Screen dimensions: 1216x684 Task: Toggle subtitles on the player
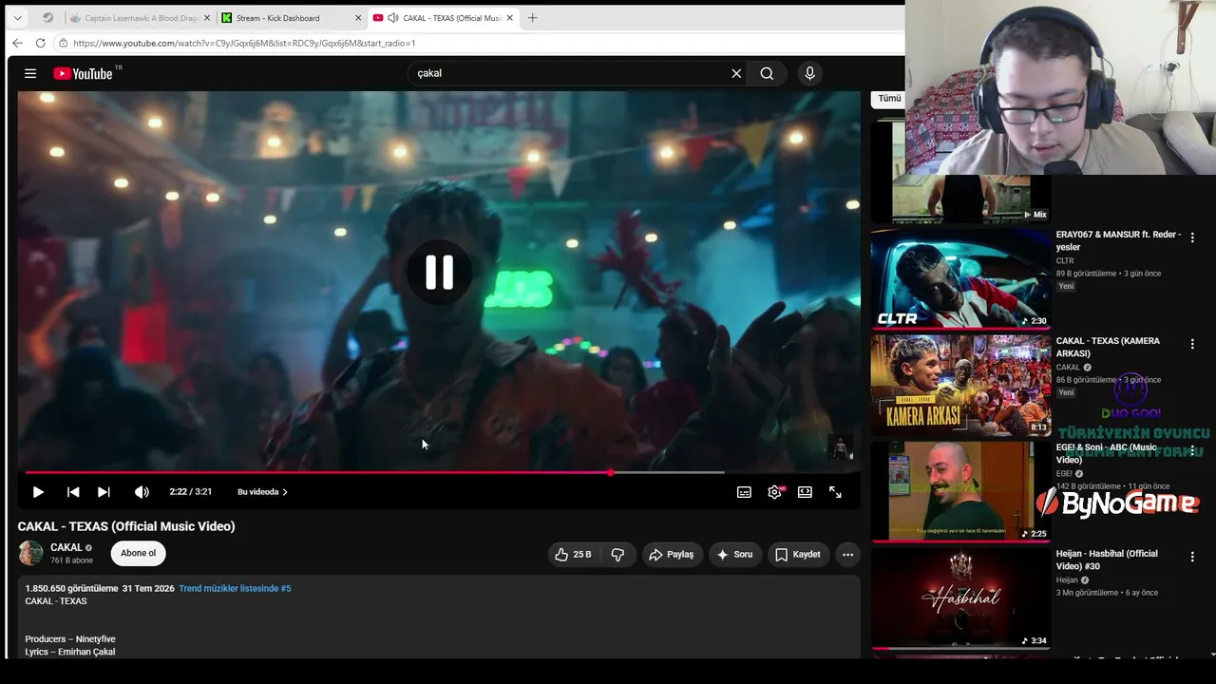(x=744, y=492)
